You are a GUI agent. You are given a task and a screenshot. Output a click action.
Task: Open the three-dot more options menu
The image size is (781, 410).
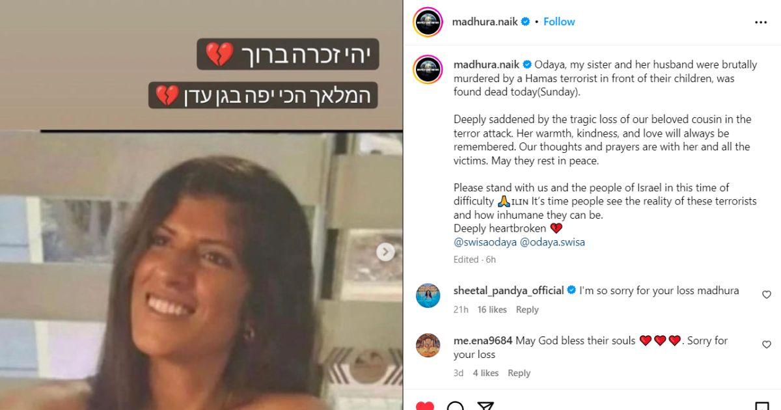pyautogui.click(x=761, y=22)
